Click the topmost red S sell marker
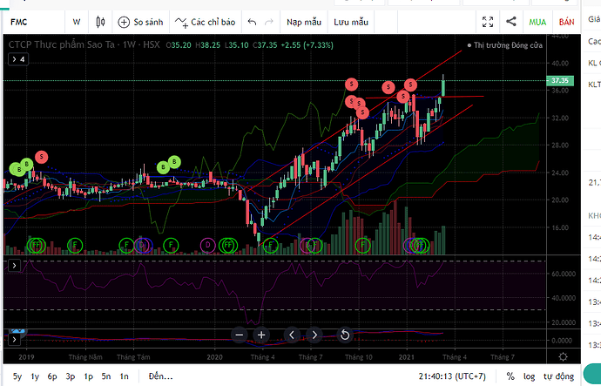This screenshot has width=601, height=386. [352, 85]
